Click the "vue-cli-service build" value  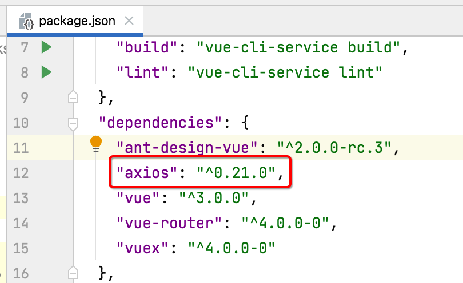click(298, 47)
